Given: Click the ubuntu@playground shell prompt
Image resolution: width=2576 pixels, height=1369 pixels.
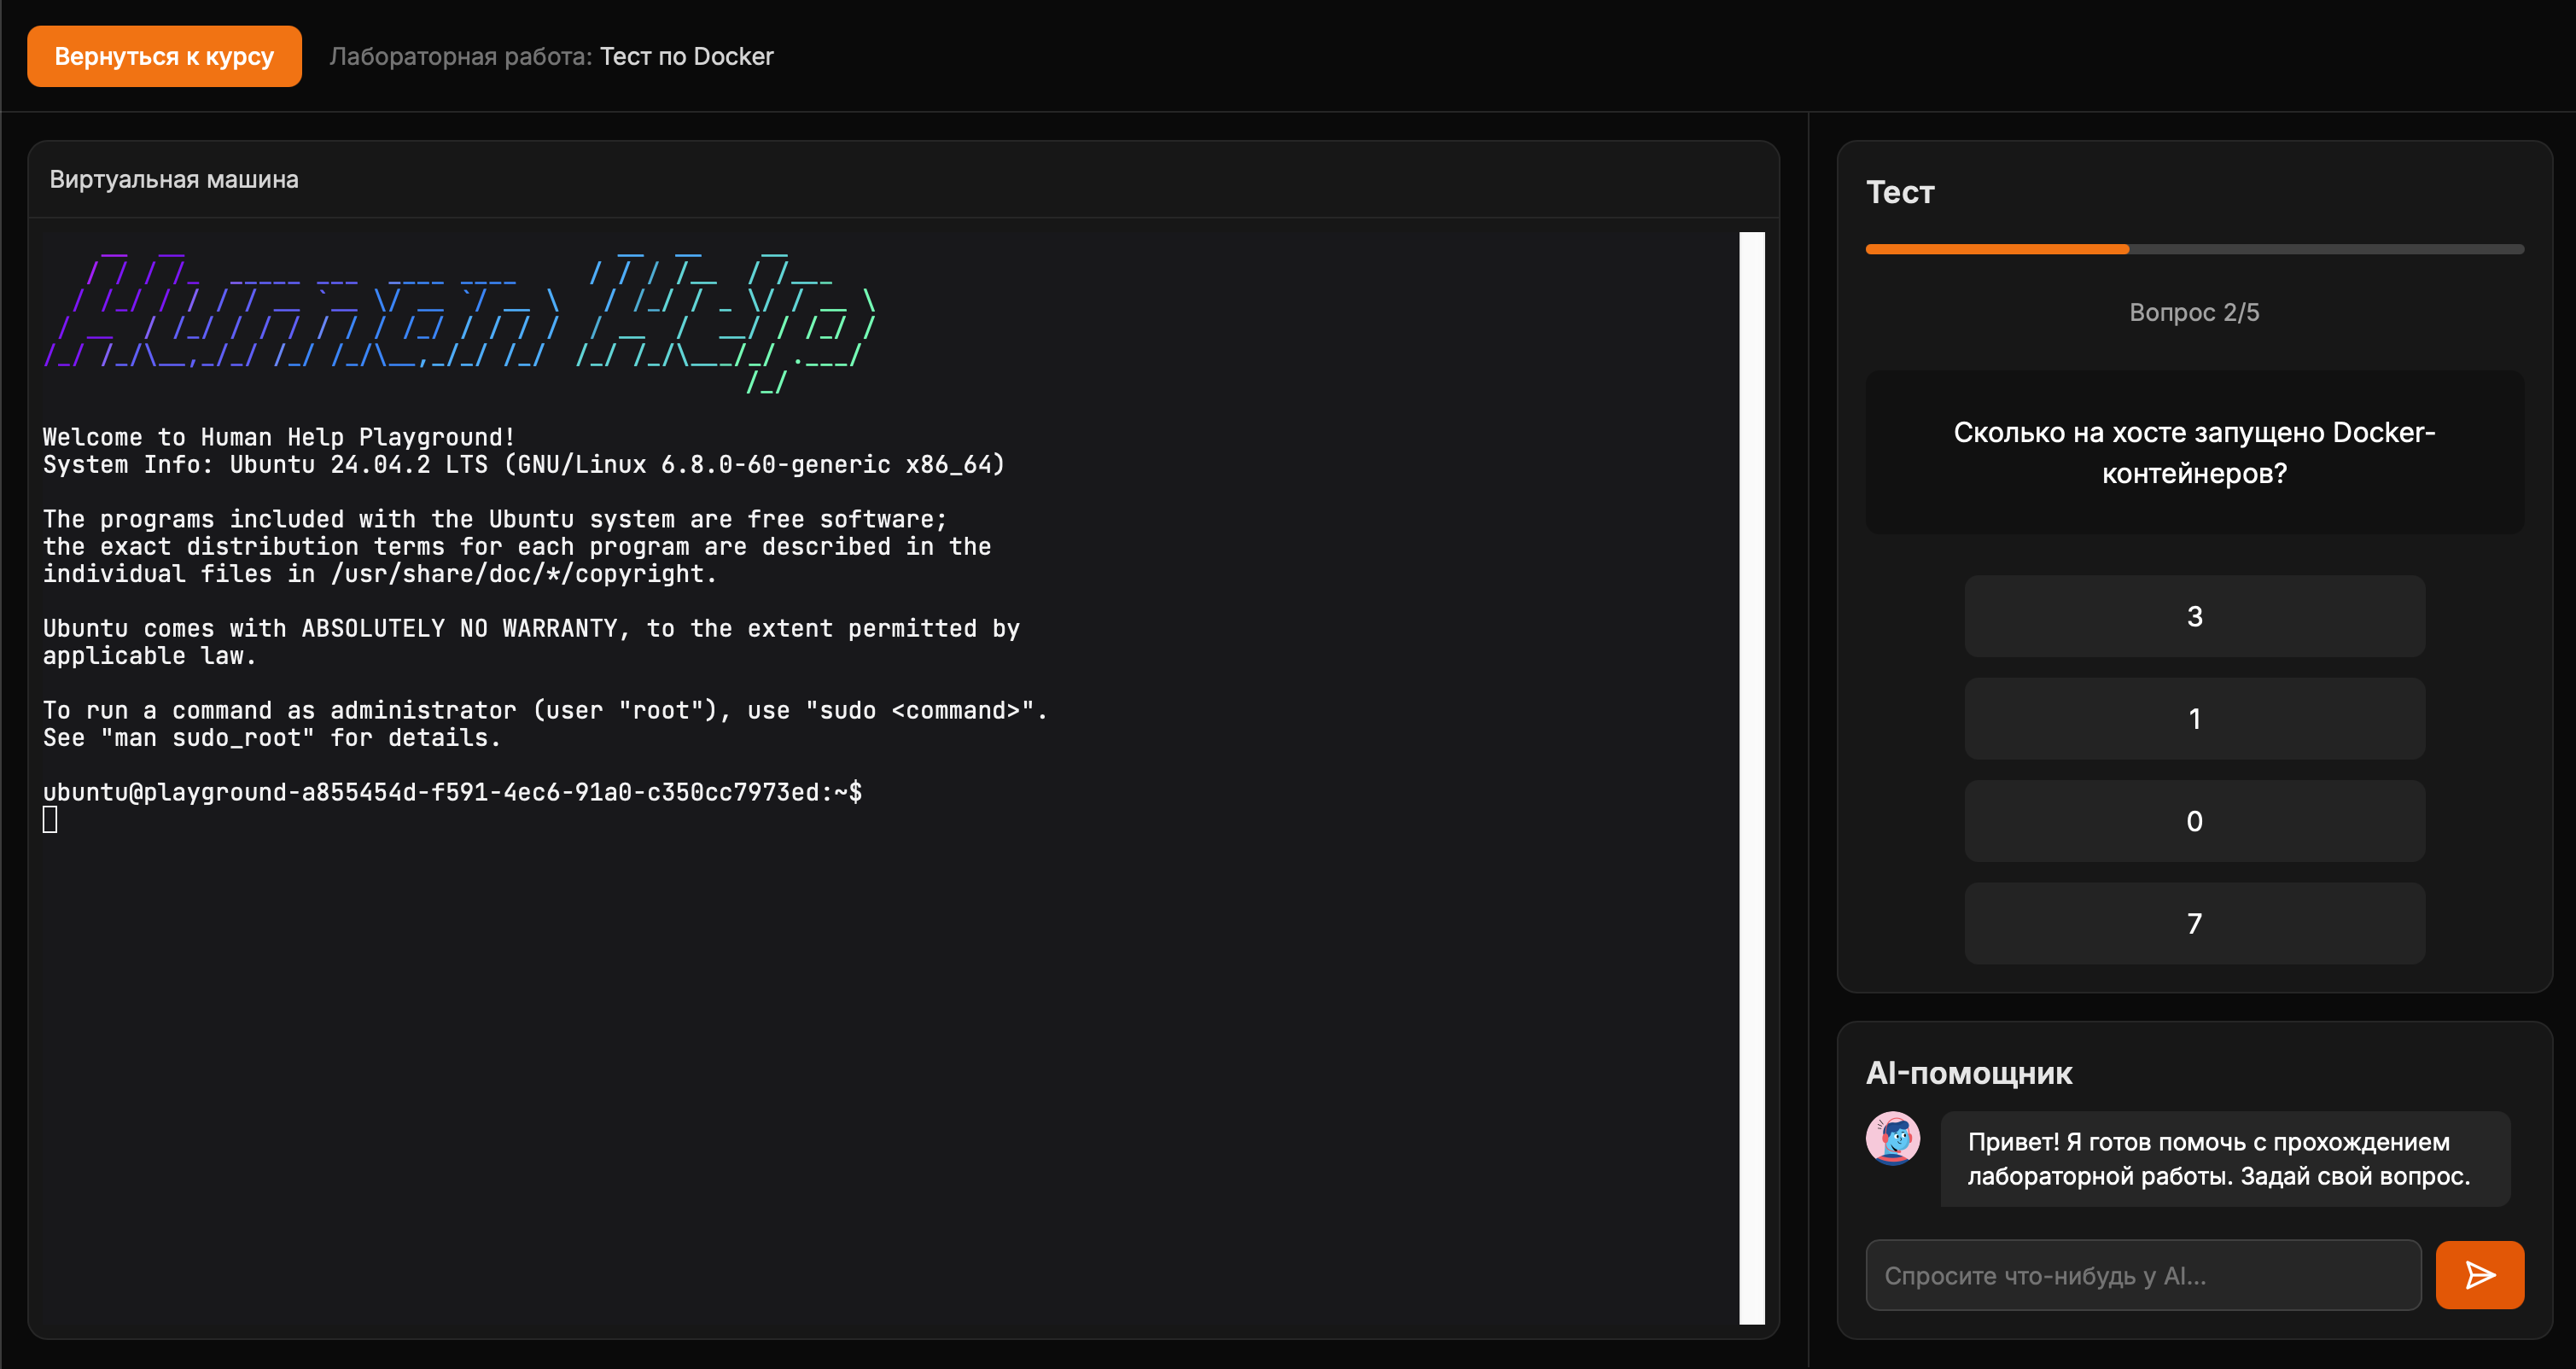Looking at the screenshot, I should click(452, 792).
